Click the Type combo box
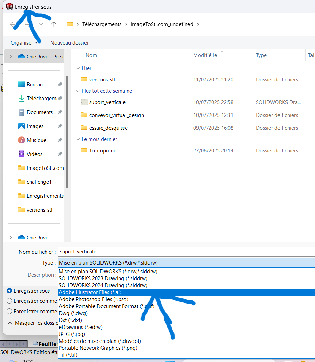The image size is (315, 362). point(186,263)
